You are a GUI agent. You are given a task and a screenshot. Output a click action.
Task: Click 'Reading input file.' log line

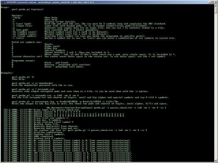(32, 124)
